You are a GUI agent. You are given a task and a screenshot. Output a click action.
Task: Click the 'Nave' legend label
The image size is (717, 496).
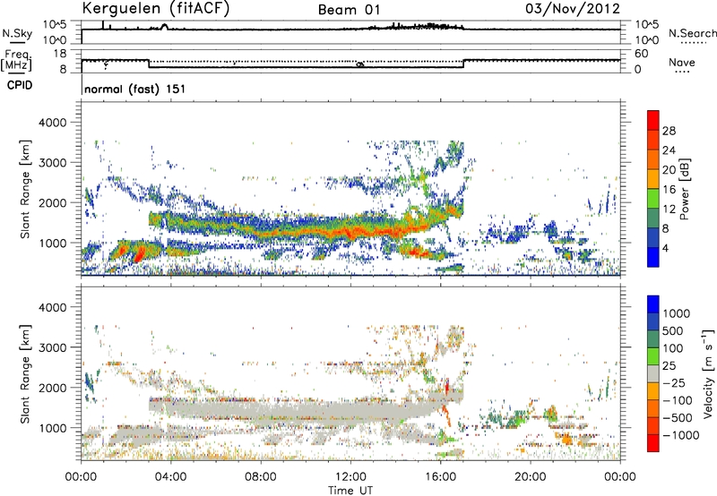681,63
